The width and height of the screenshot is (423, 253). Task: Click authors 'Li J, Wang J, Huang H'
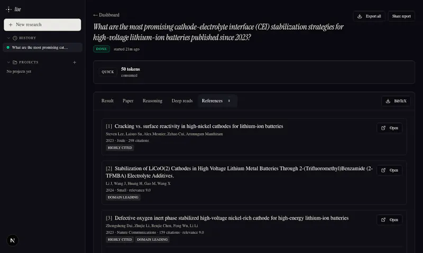[x=138, y=183]
